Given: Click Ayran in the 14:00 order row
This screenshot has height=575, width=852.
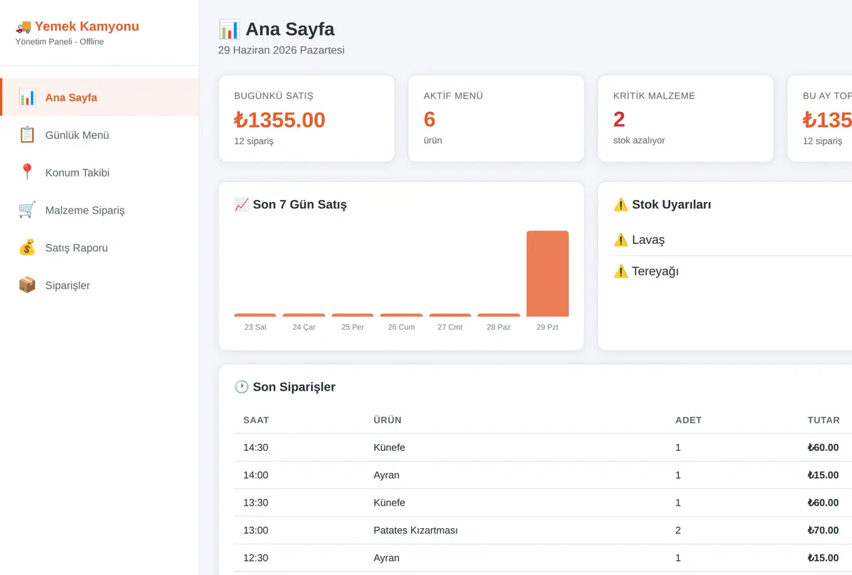Looking at the screenshot, I should pos(386,475).
